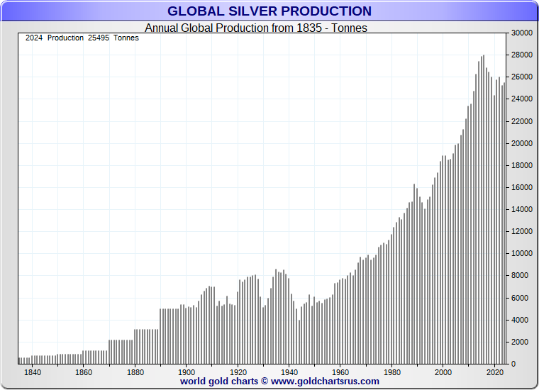Click the Annual Global Production subtitle
The width and height of the screenshot is (539, 390).
coord(256,28)
